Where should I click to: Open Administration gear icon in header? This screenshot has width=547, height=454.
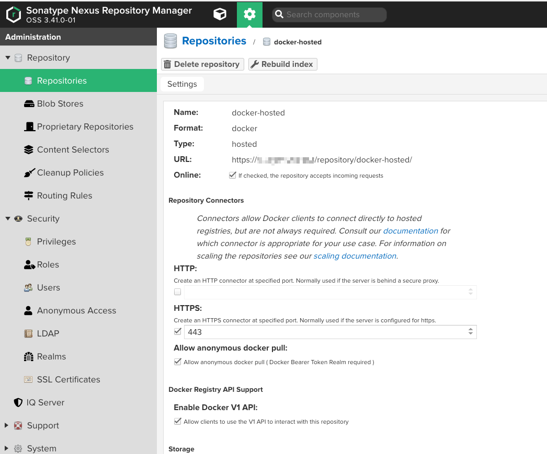[x=249, y=15]
